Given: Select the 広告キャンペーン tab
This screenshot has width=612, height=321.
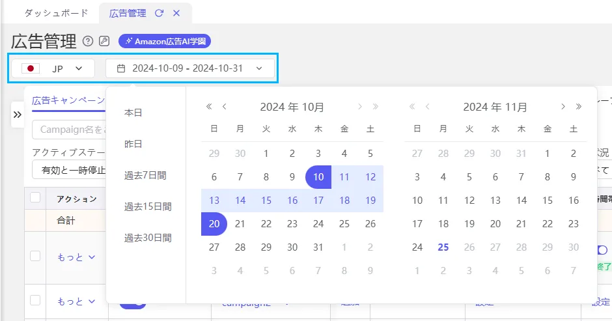Looking at the screenshot, I should tap(68, 101).
